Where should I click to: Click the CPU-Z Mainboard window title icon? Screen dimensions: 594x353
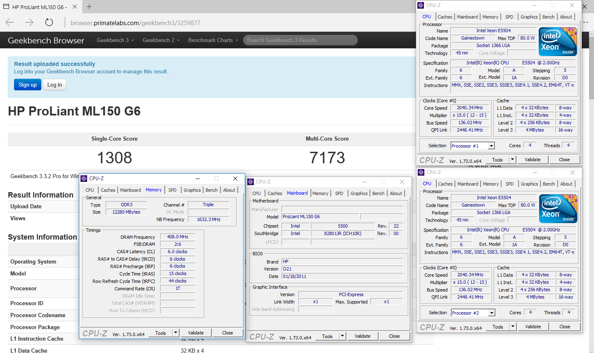(251, 182)
